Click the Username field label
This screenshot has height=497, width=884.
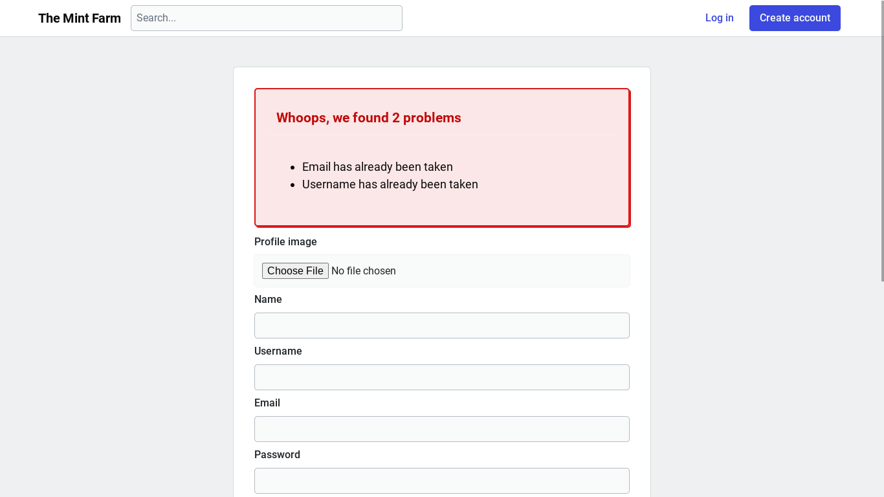click(278, 351)
